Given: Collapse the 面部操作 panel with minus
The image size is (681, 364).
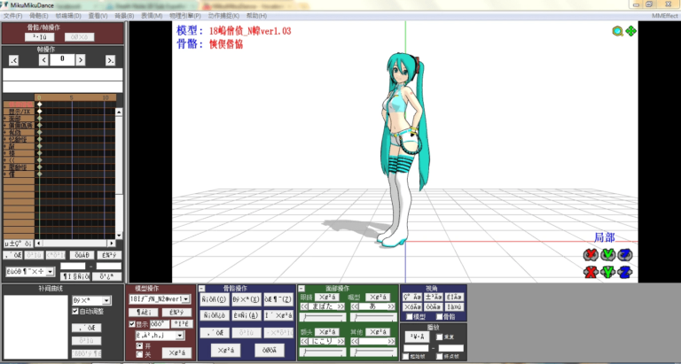Looking at the screenshot, I should pyautogui.click(x=301, y=289).
